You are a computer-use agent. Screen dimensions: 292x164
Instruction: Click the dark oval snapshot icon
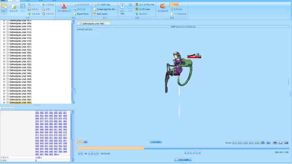coord(275,143)
